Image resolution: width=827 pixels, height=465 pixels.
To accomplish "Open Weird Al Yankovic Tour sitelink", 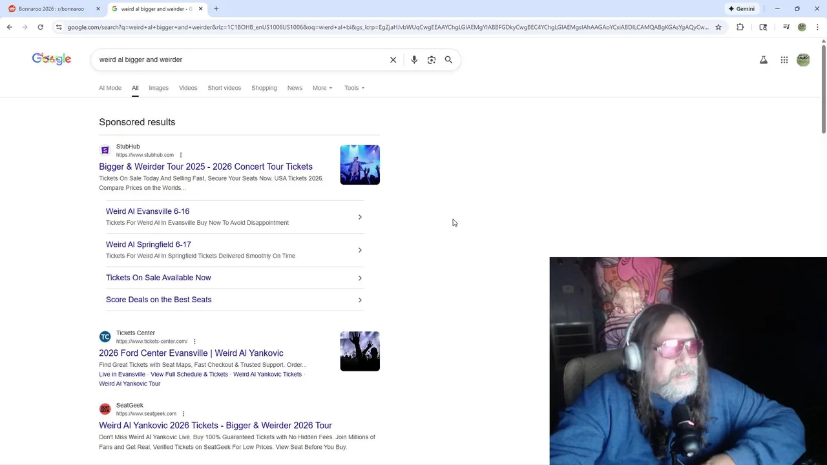I will [x=129, y=384].
